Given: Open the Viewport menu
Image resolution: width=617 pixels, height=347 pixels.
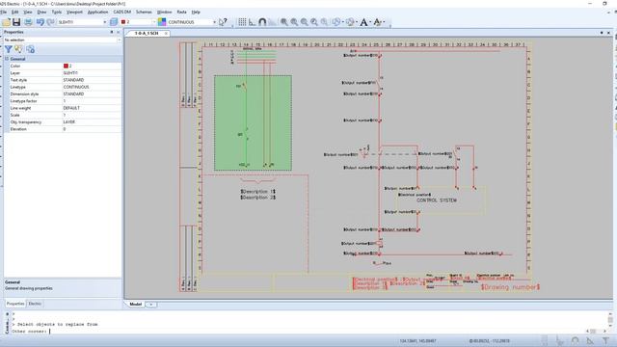Looking at the screenshot, I should click(74, 13).
